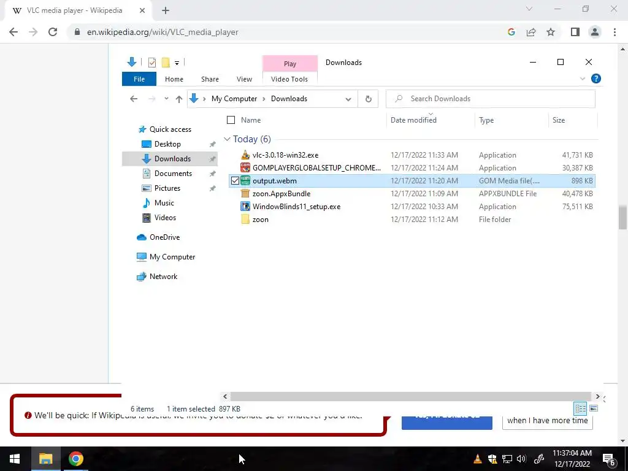Go up one folder level

click(x=178, y=99)
